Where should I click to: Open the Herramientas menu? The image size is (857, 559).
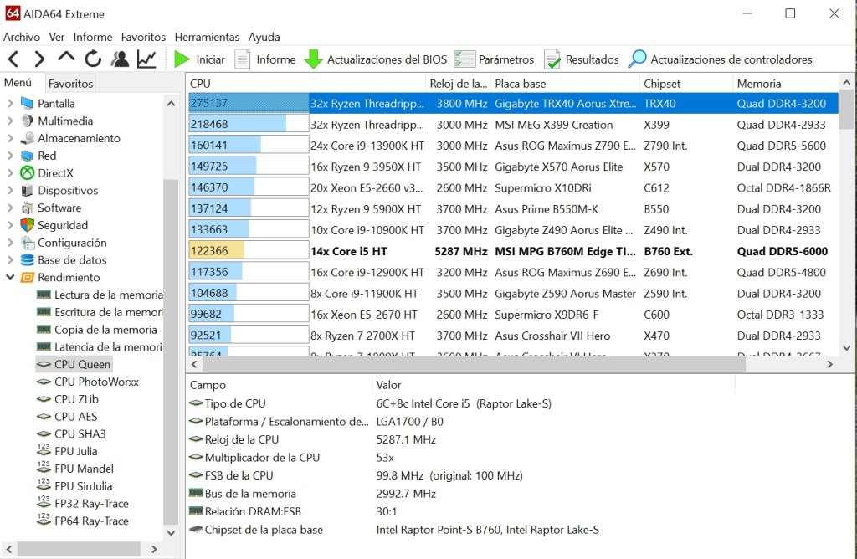pos(207,37)
